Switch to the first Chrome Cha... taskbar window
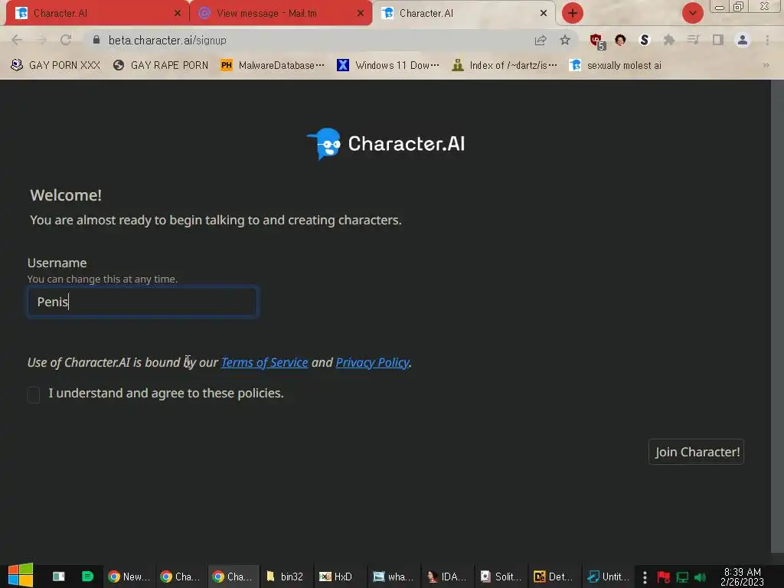The height and width of the screenshot is (588, 784). point(181,577)
